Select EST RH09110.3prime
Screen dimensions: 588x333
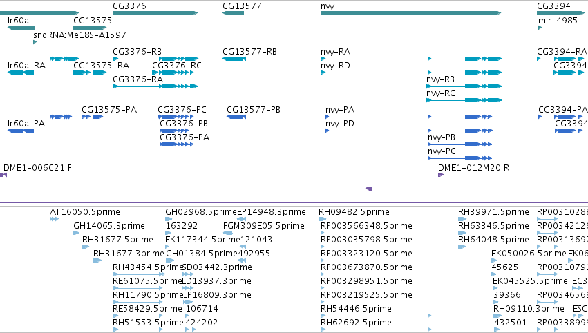tap(497, 316)
